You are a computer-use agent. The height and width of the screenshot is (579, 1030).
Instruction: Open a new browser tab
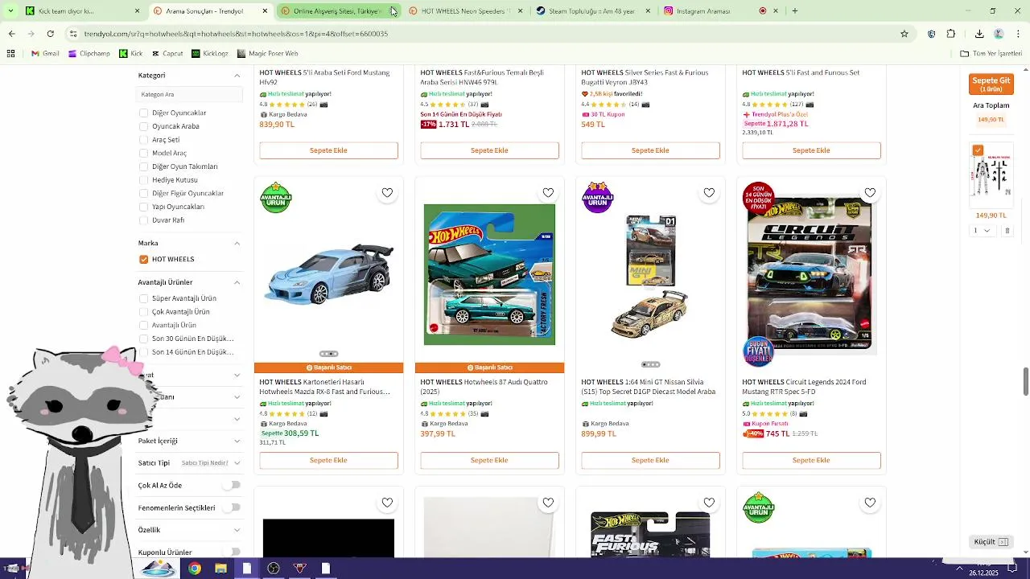click(795, 11)
